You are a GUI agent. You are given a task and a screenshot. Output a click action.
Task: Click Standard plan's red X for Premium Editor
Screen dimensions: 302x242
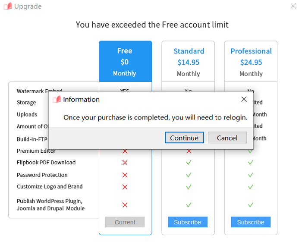[x=189, y=151]
